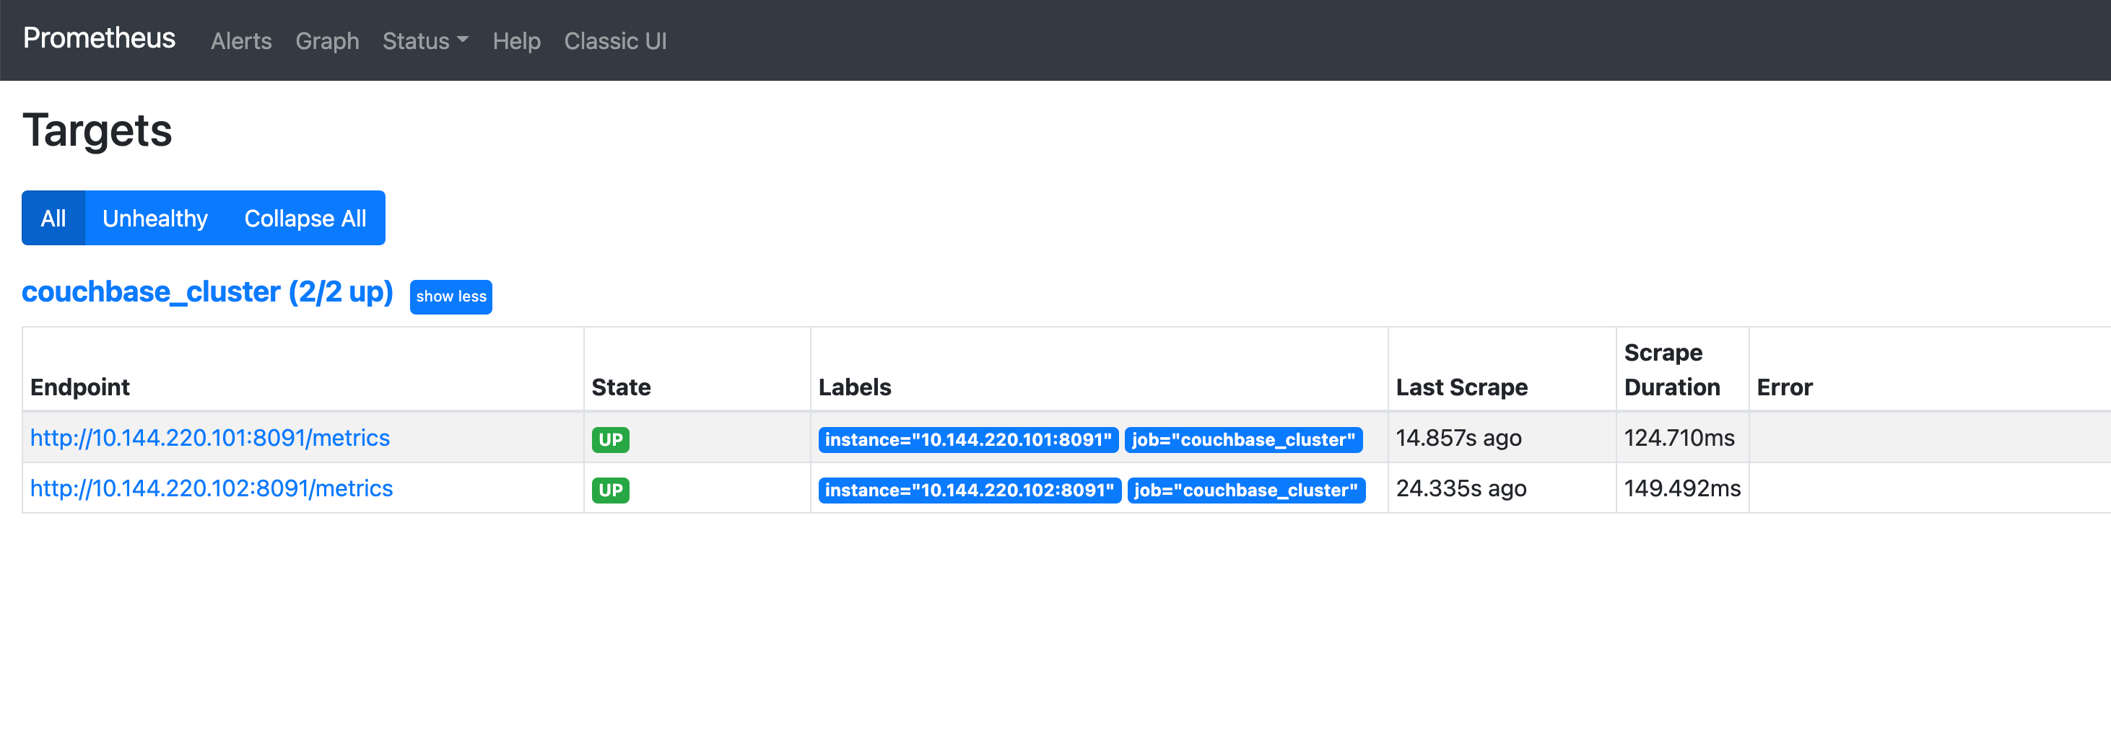
Task: Collapse targets with show less button
Action: 451,296
